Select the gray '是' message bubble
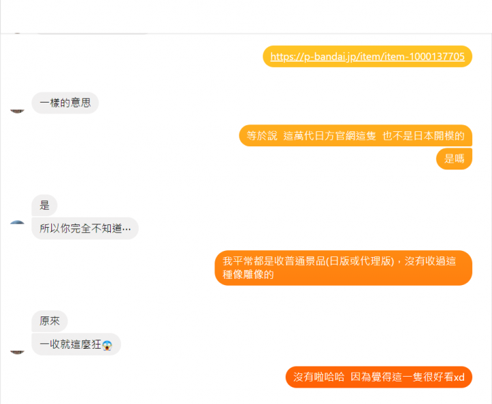Viewport: 492px width, 404px height. 44,205
